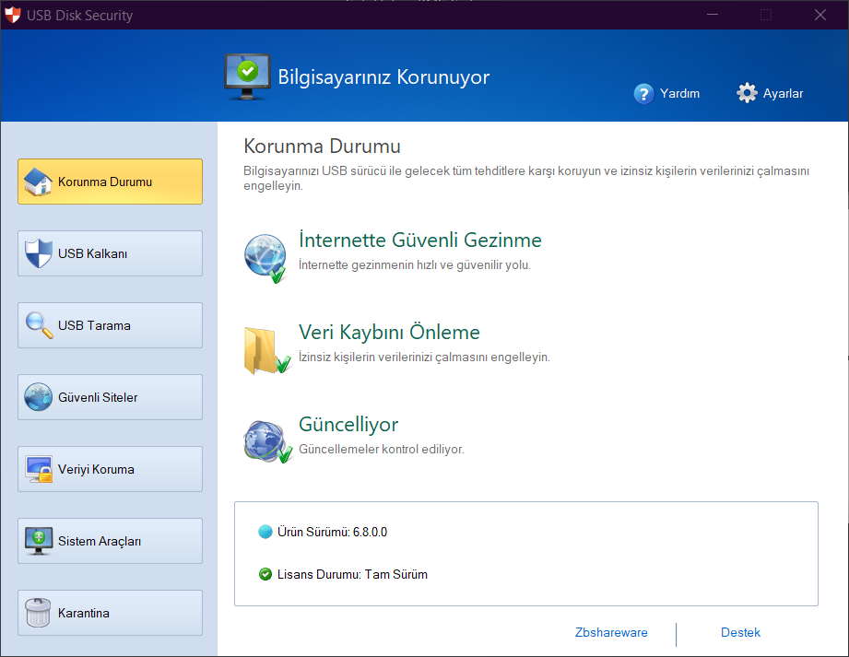This screenshot has height=657, width=849.
Task: Click the USB Disk Security shield logo
Action: point(13,15)
